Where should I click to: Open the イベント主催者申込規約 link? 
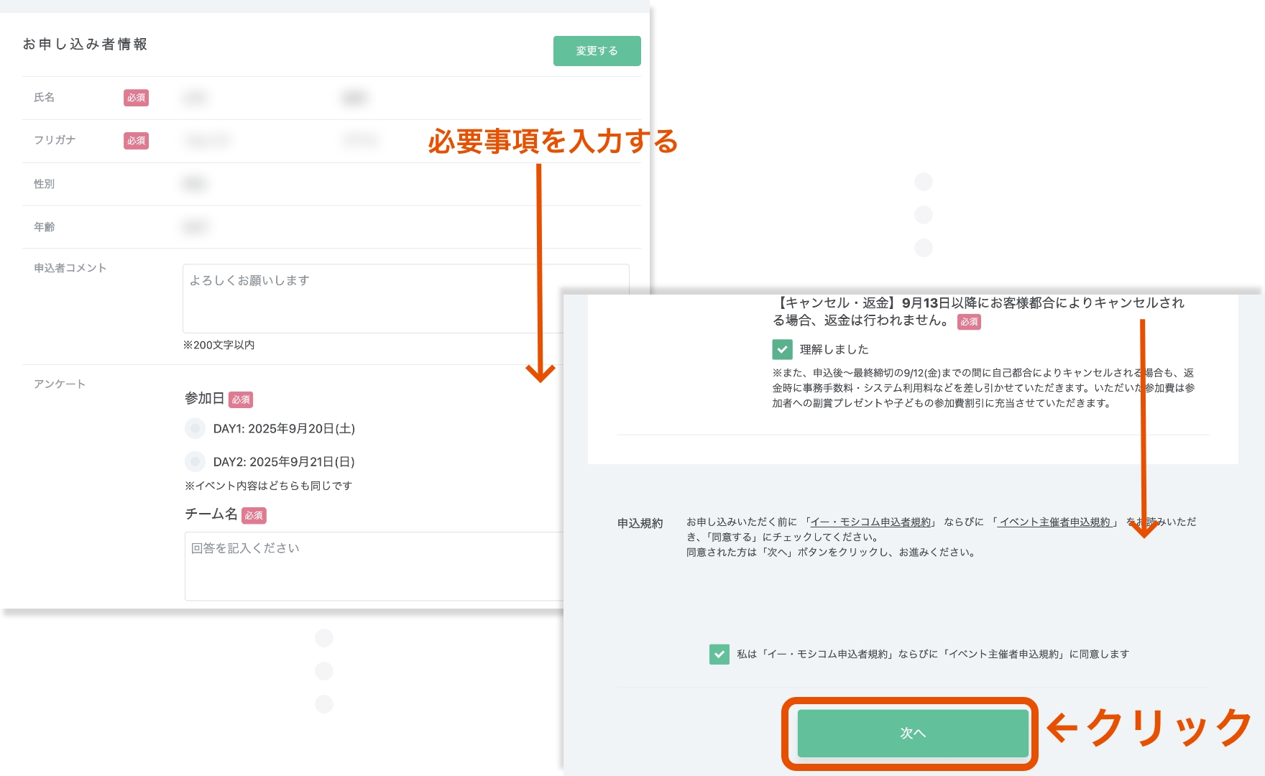(x=1054, y=522)
